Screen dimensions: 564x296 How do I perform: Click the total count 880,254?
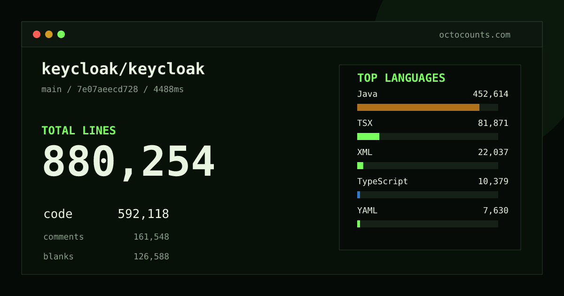pyautogui.click(x=128, y=162)
